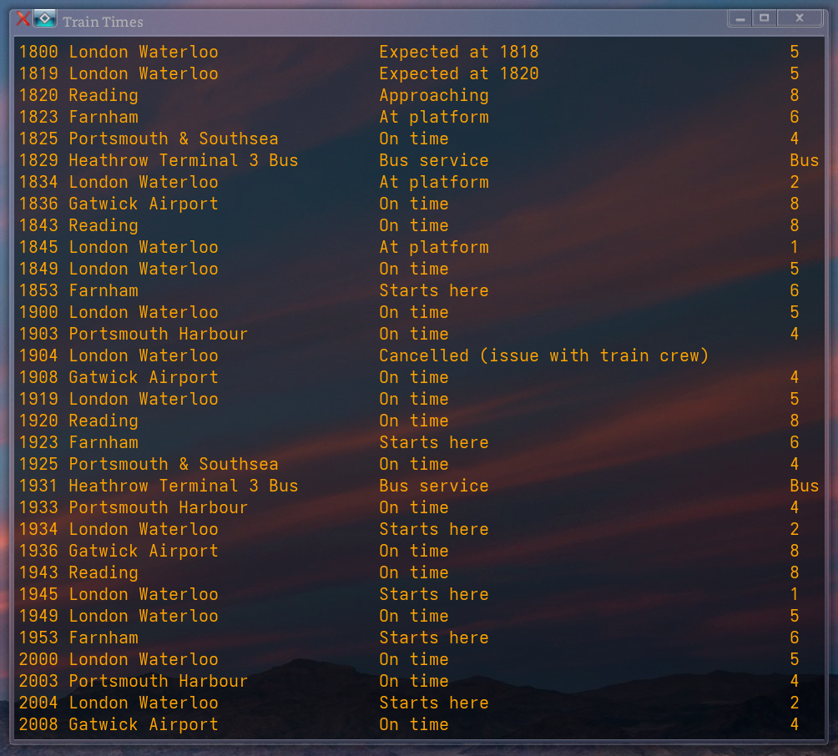Screen dimensions: 838x756
Task: Click the 'Expected at 1818' status
Action: click(458, 52)
